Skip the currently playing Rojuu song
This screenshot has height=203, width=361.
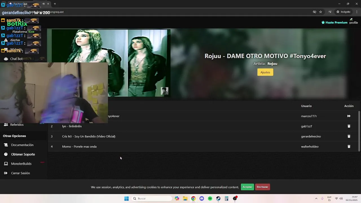point(349,116)
